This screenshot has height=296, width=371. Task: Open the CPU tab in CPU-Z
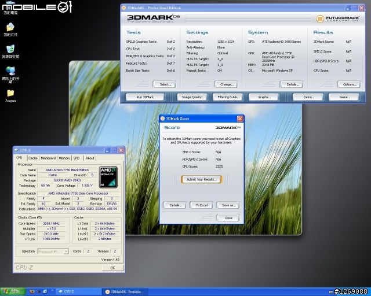pos(19,158)
